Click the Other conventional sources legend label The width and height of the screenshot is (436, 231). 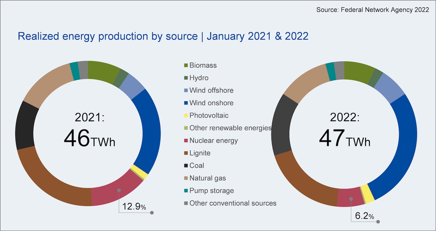tap(233, 203)
